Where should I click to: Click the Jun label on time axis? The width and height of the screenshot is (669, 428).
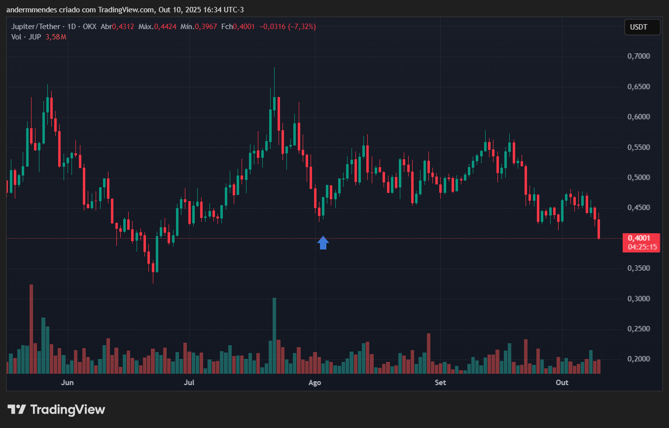pyautogui.click(x=67, y=383)
